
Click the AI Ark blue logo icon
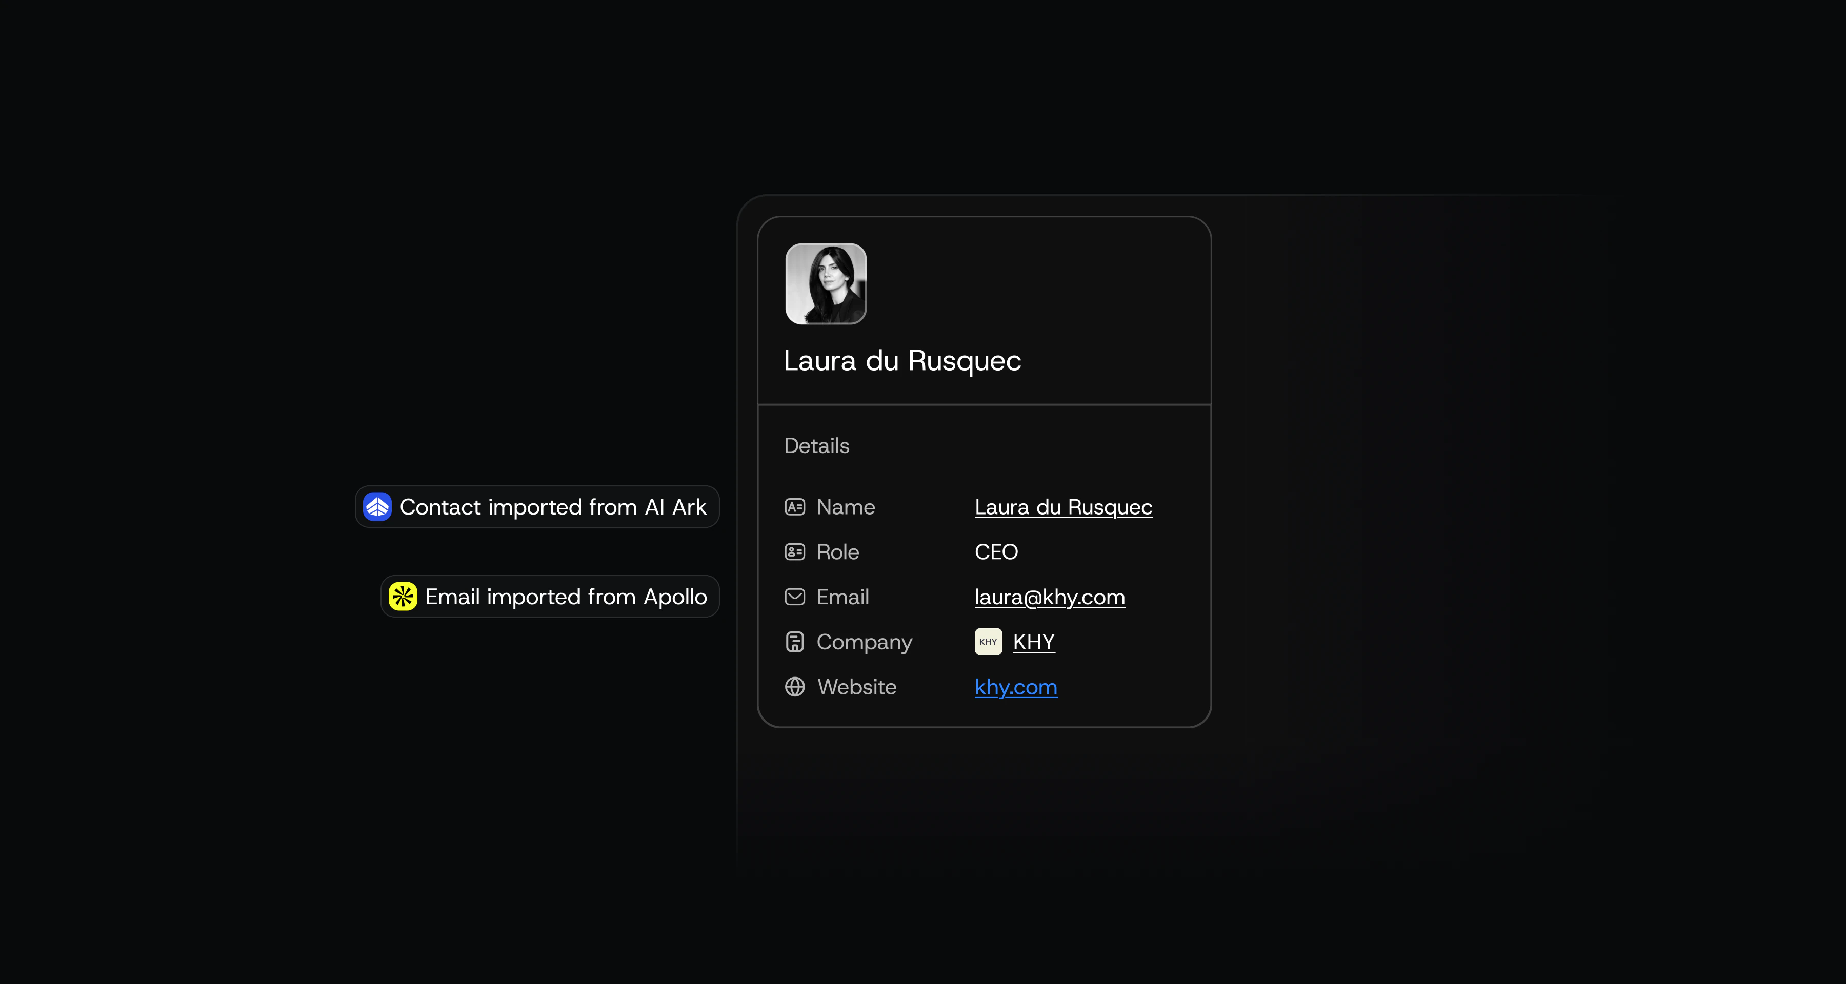coord(377,507)
